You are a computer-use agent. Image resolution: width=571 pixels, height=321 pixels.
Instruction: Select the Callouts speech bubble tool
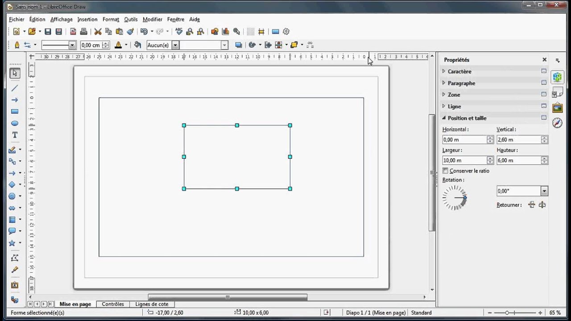tap(12, 231)
